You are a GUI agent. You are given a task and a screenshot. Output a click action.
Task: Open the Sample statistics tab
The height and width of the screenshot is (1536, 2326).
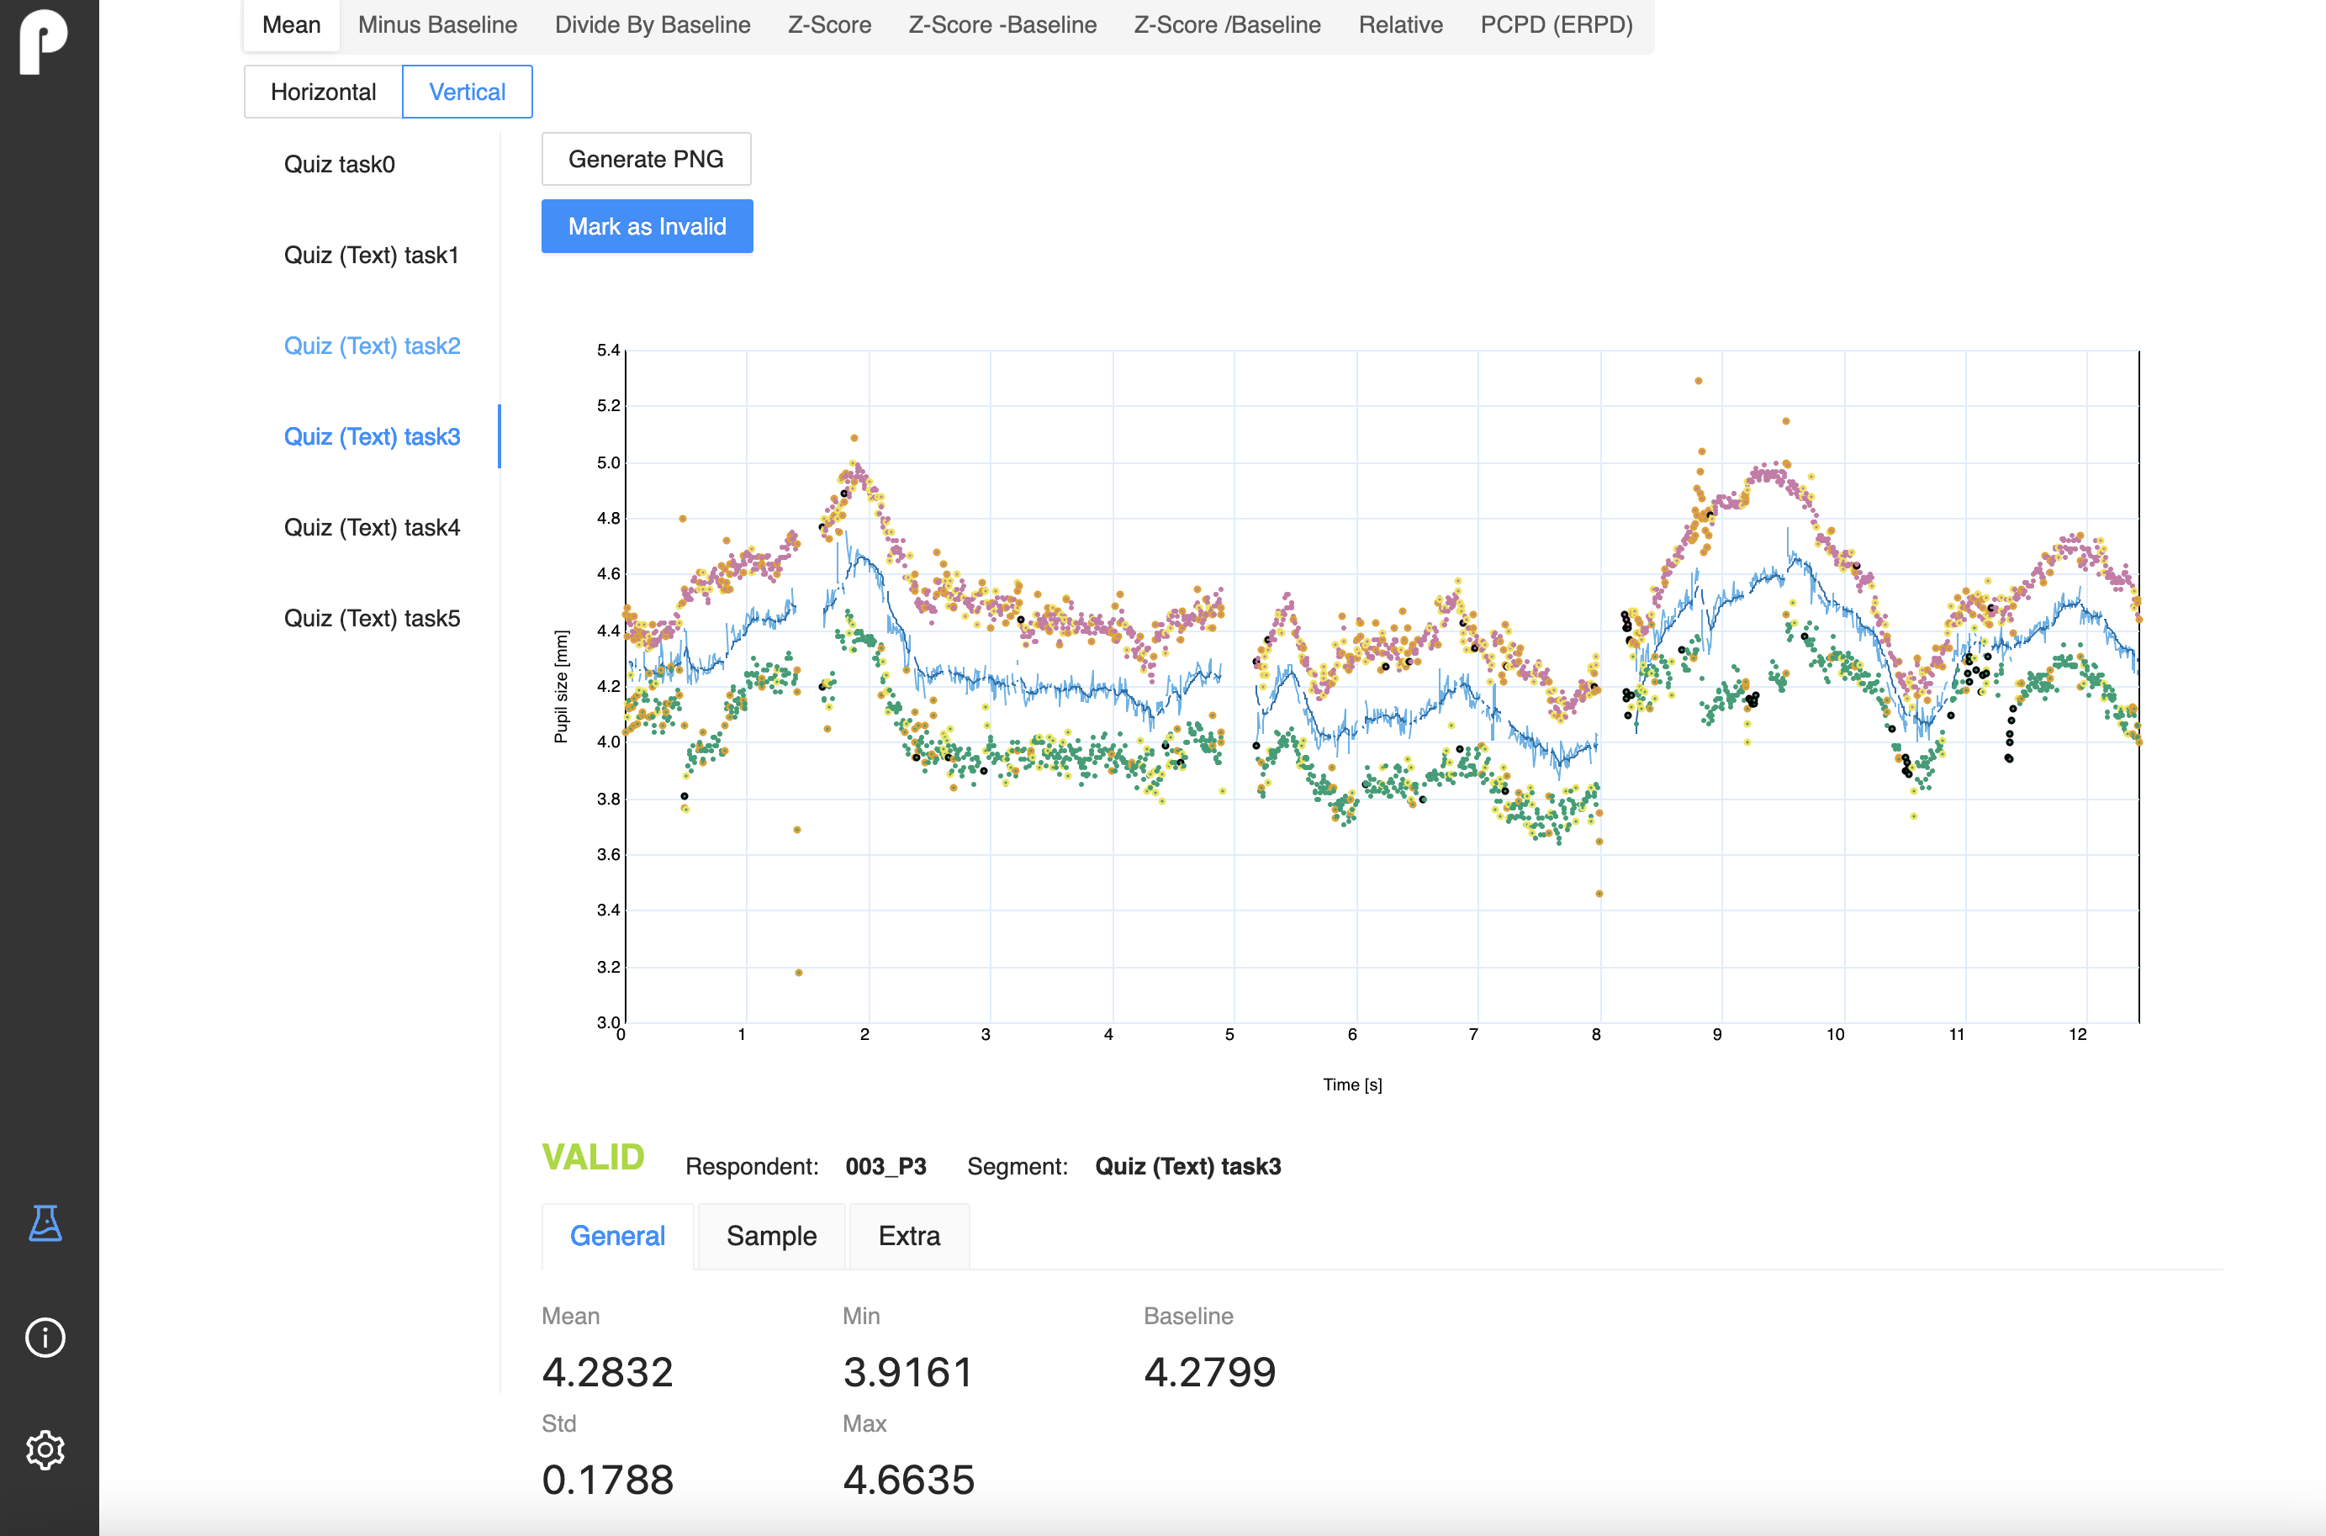(x=771, y=1236)
